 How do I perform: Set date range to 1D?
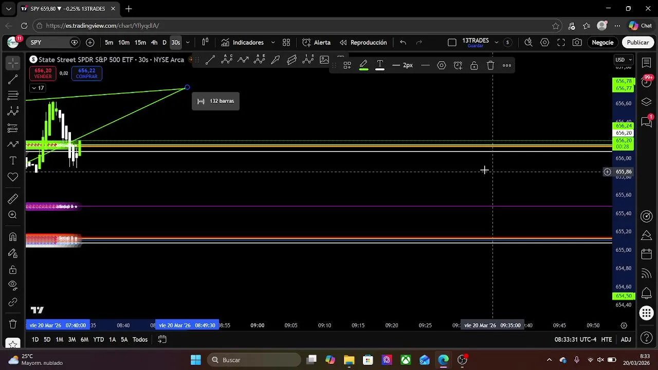[35, 339]
